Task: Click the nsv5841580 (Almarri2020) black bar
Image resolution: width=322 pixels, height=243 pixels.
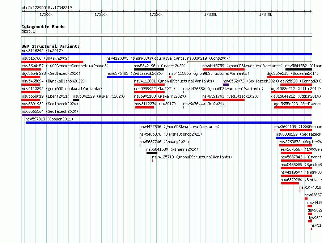Action: [x=152, y=153]
